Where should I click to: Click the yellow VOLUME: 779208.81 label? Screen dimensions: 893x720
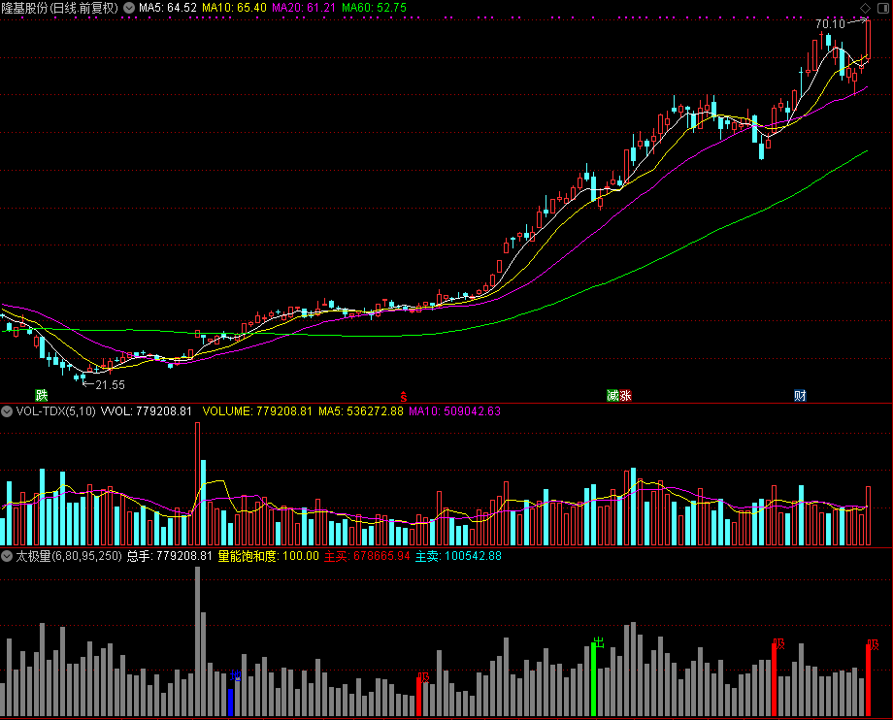257,410
